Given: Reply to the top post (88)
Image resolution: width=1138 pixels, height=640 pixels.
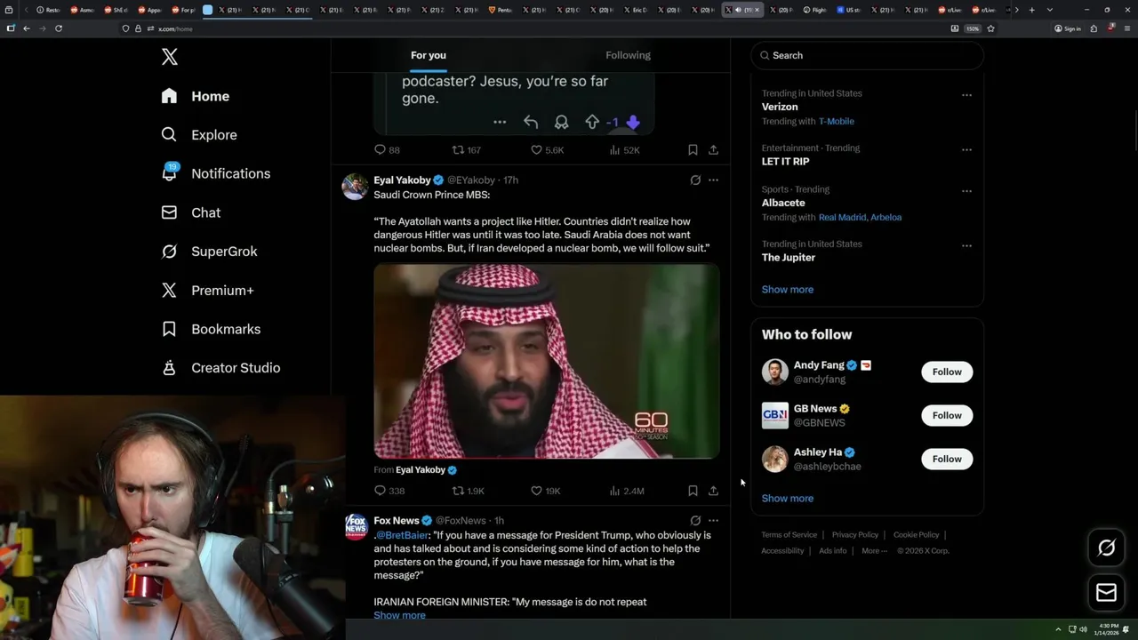Looking at the screenshot, I should [387, 150].
